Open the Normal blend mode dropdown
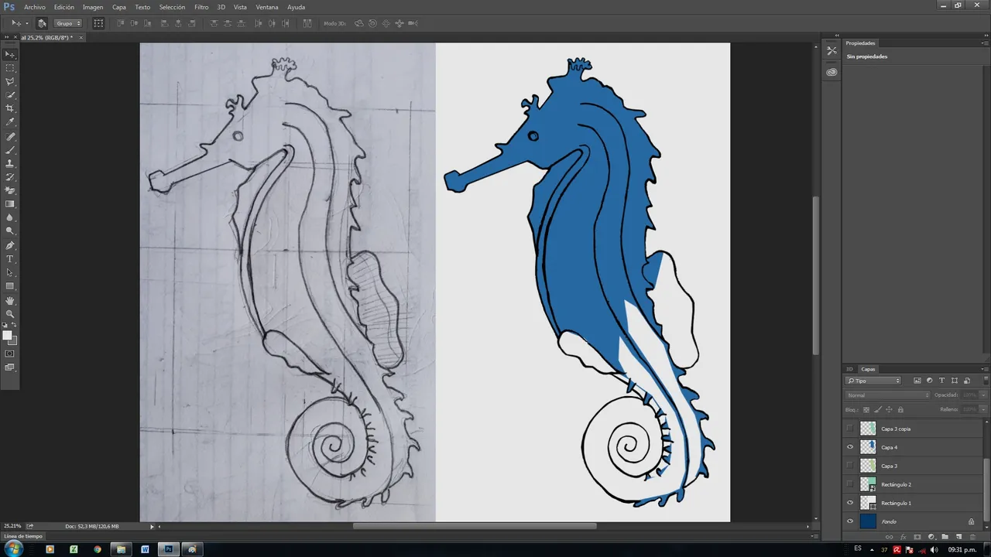This screenshot has height=557, width=991. pos(887,395)
